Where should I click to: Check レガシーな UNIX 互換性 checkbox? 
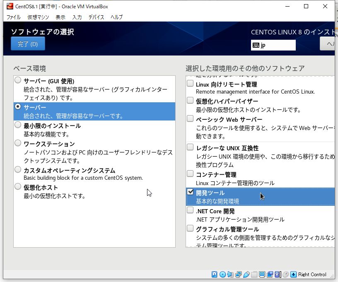pyautogui.click(x=190, y=147)
